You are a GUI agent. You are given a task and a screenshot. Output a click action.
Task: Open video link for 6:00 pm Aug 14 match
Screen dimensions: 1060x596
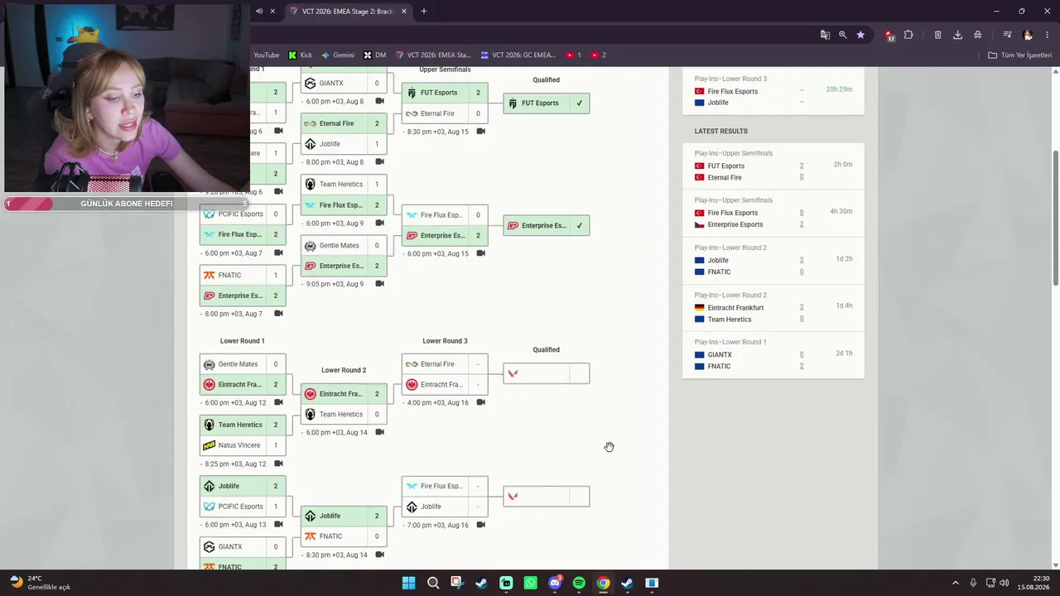click(x=380, y=432)
